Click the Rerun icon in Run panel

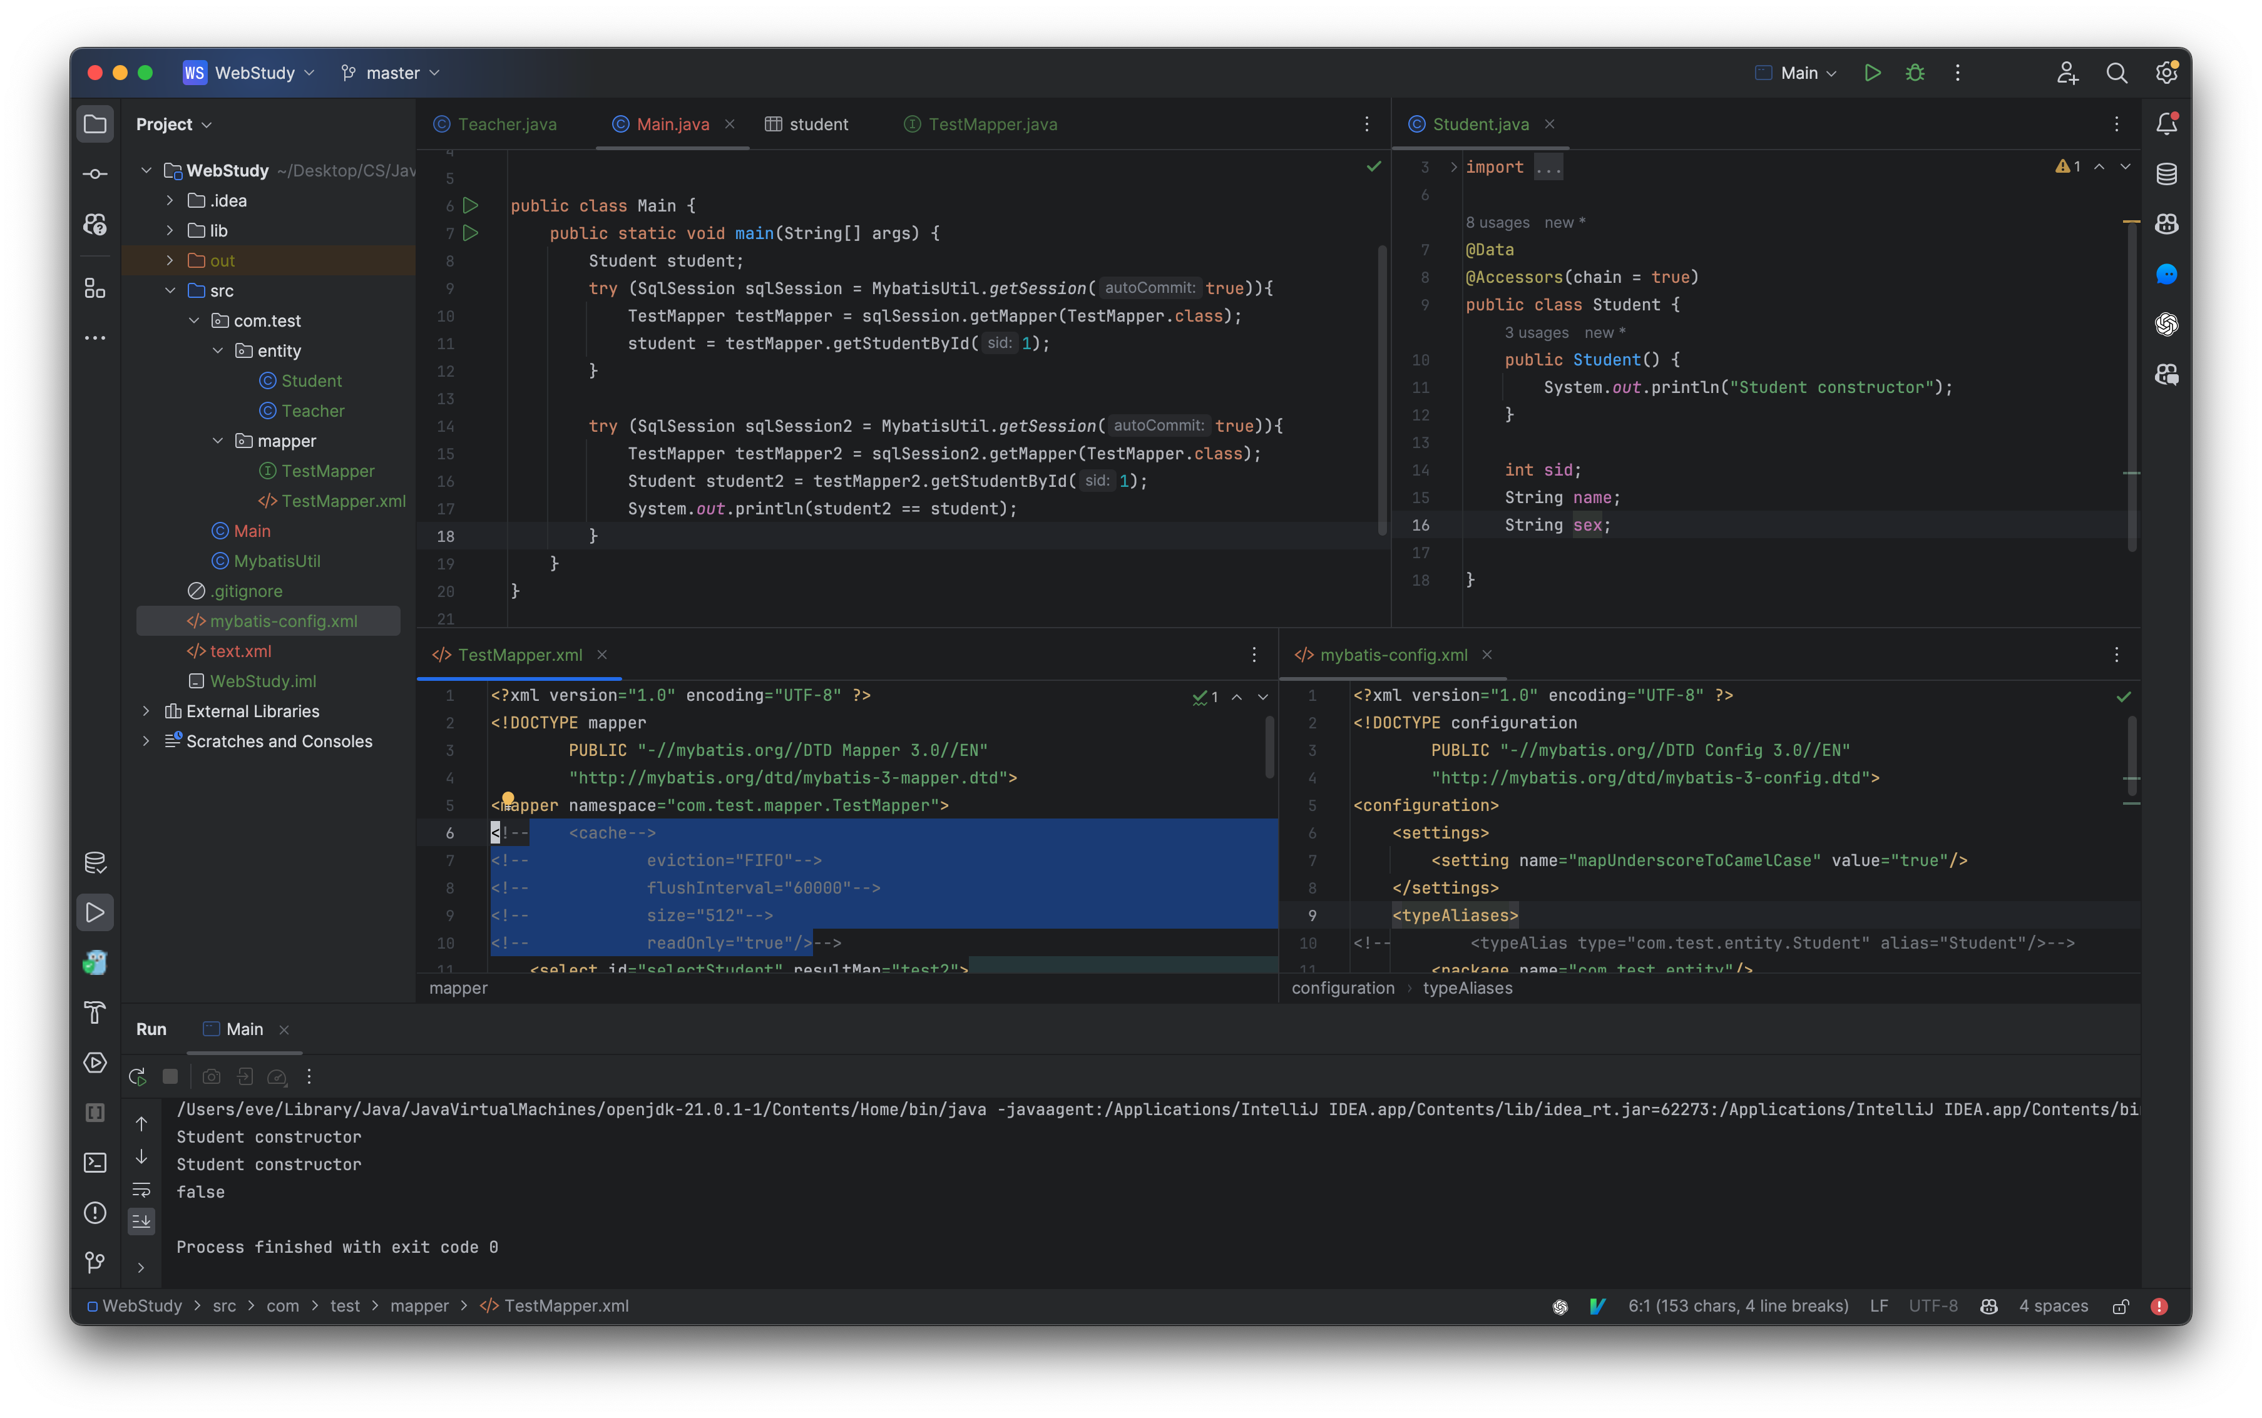pyautogui.click(x=137, y=1076)
